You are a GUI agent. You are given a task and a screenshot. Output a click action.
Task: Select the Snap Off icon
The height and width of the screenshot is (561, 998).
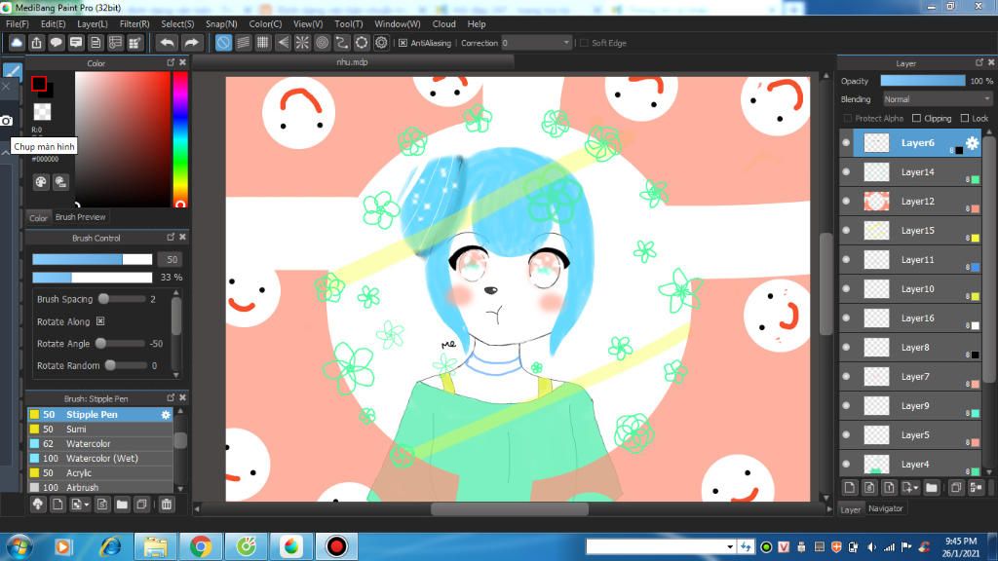point(223,43)
